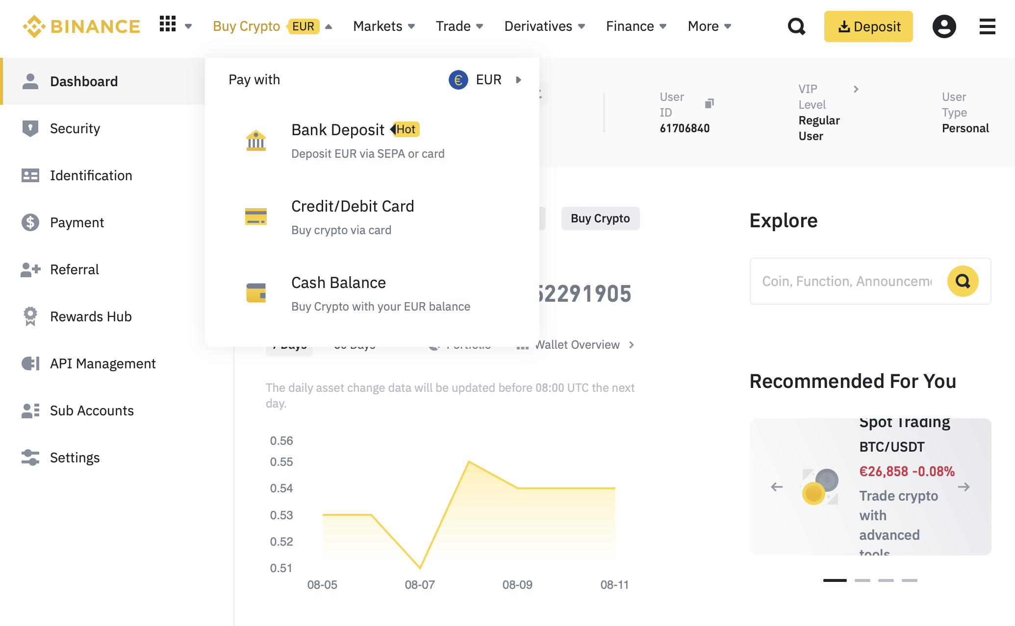Viewport: 1015px width, 626px height.
Task: Open the hamburger menu icon
Action: click(x=987, y=26)
